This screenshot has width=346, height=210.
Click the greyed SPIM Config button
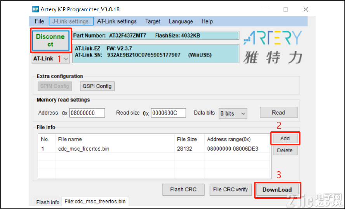[55, 86]
